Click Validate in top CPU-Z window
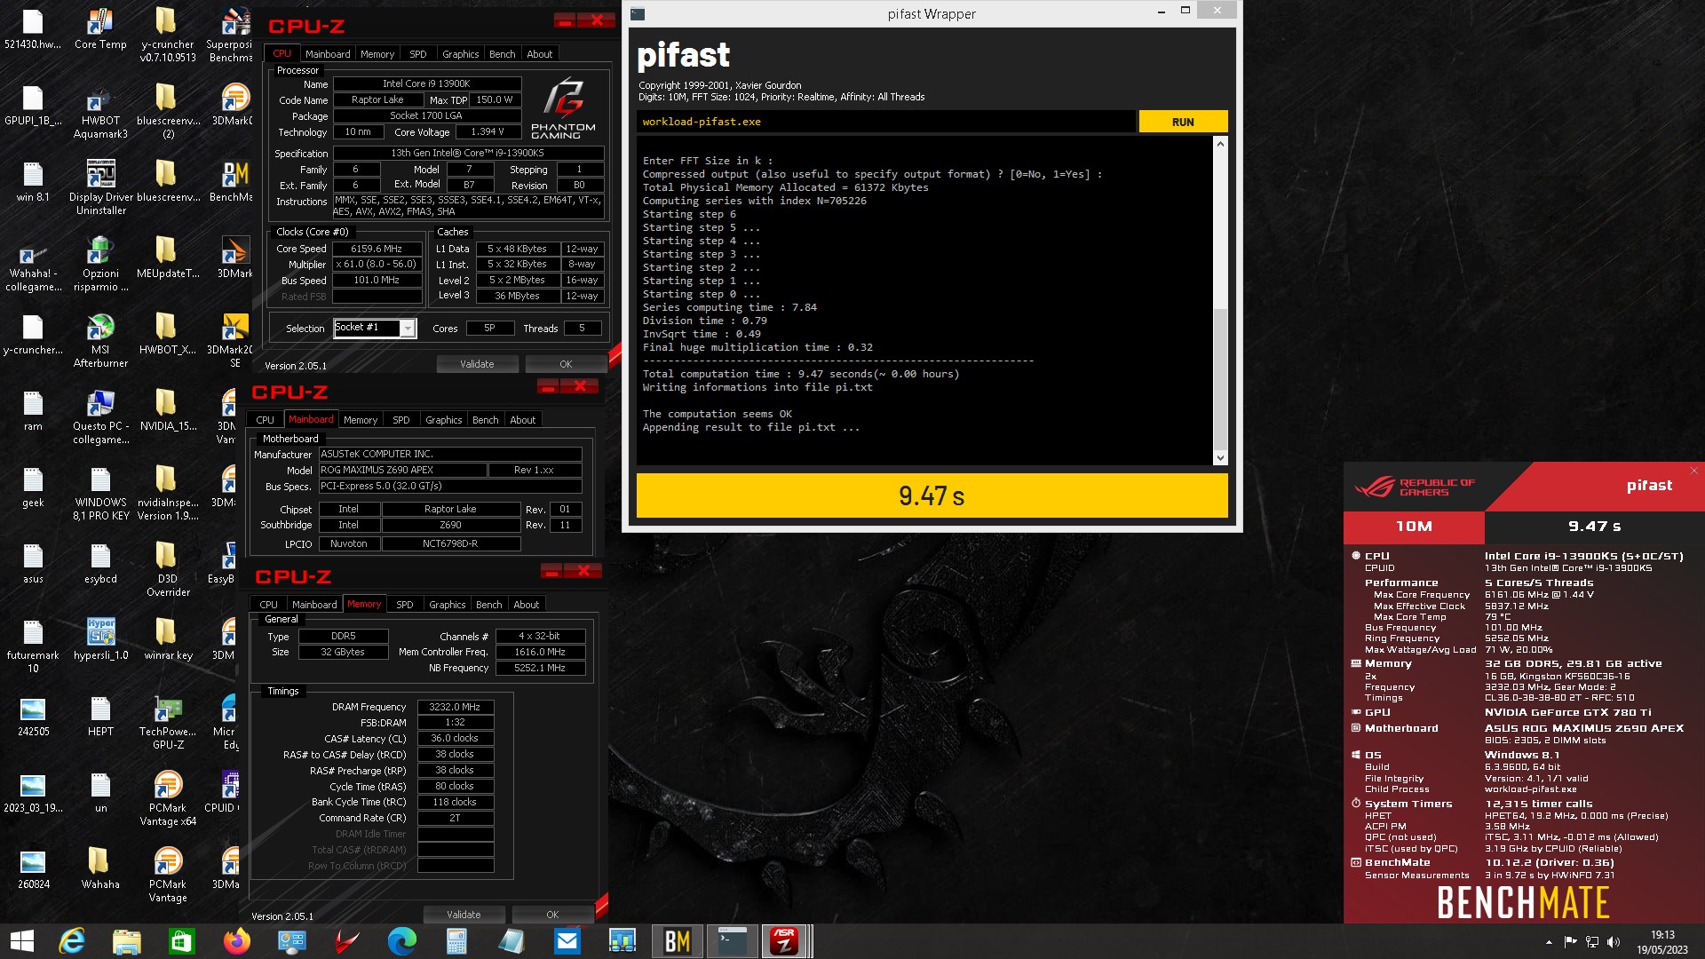The width and height of the screenshot is (1705, 959). (477, 364)
